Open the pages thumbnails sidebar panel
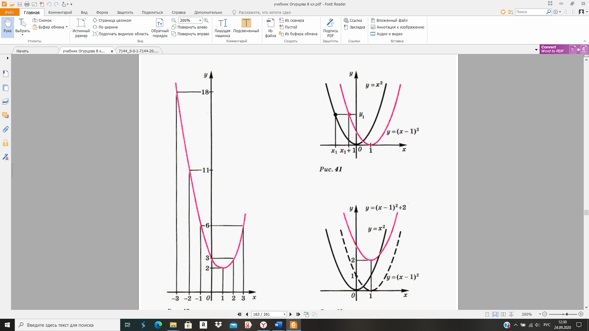589x331 pixels. [6, 88]
